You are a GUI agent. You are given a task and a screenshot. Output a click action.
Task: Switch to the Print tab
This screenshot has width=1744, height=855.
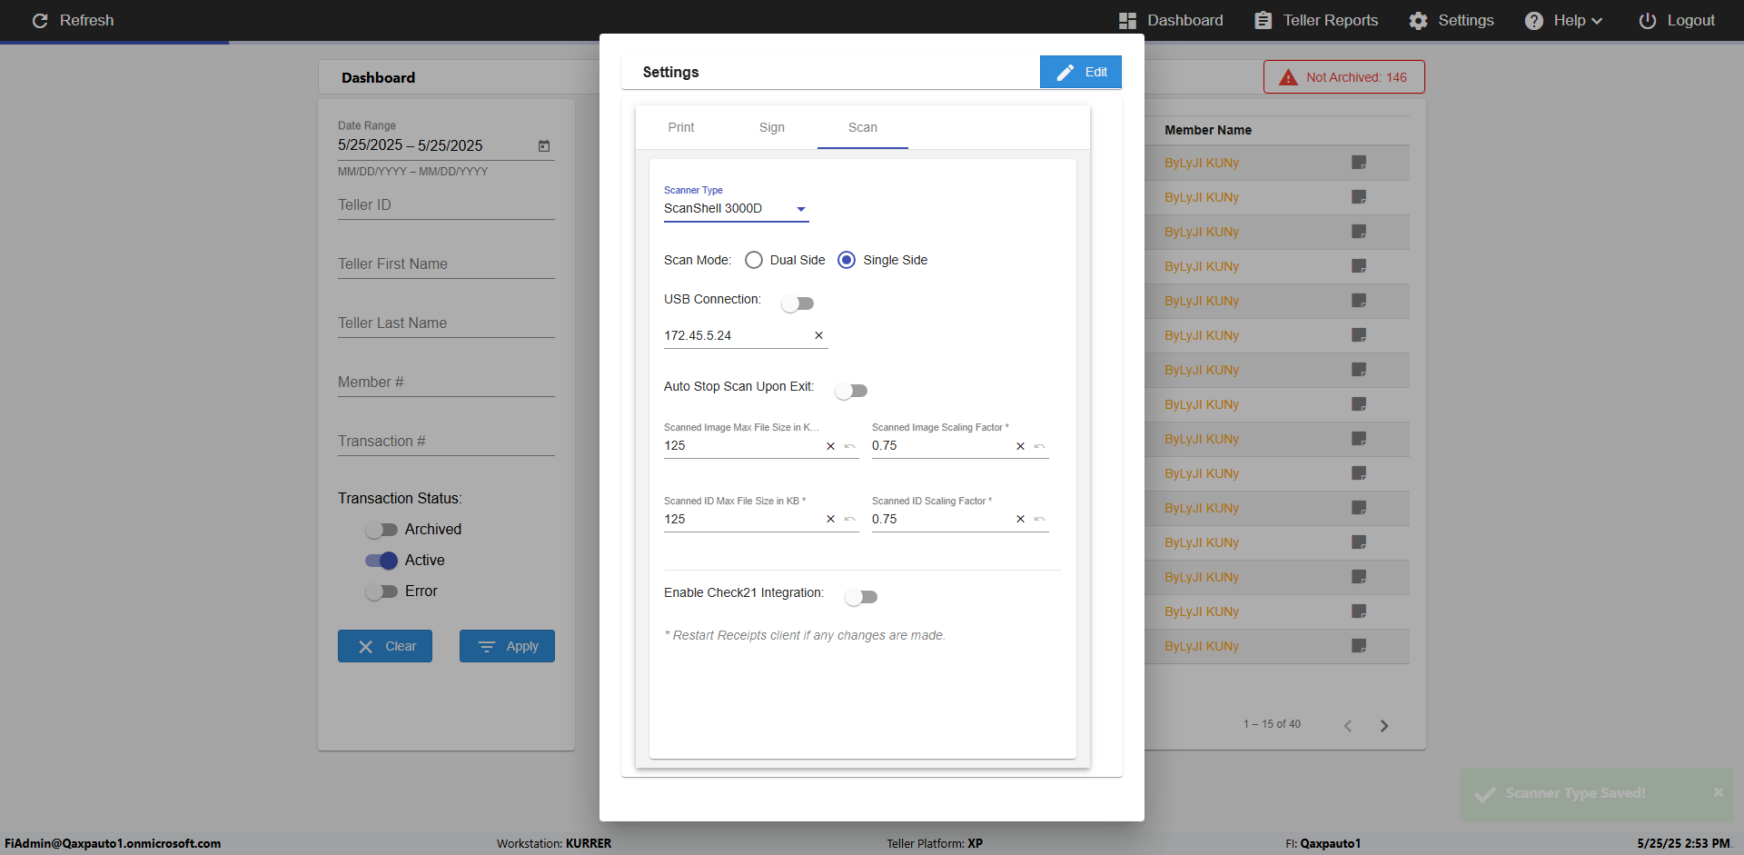point(681,127)
